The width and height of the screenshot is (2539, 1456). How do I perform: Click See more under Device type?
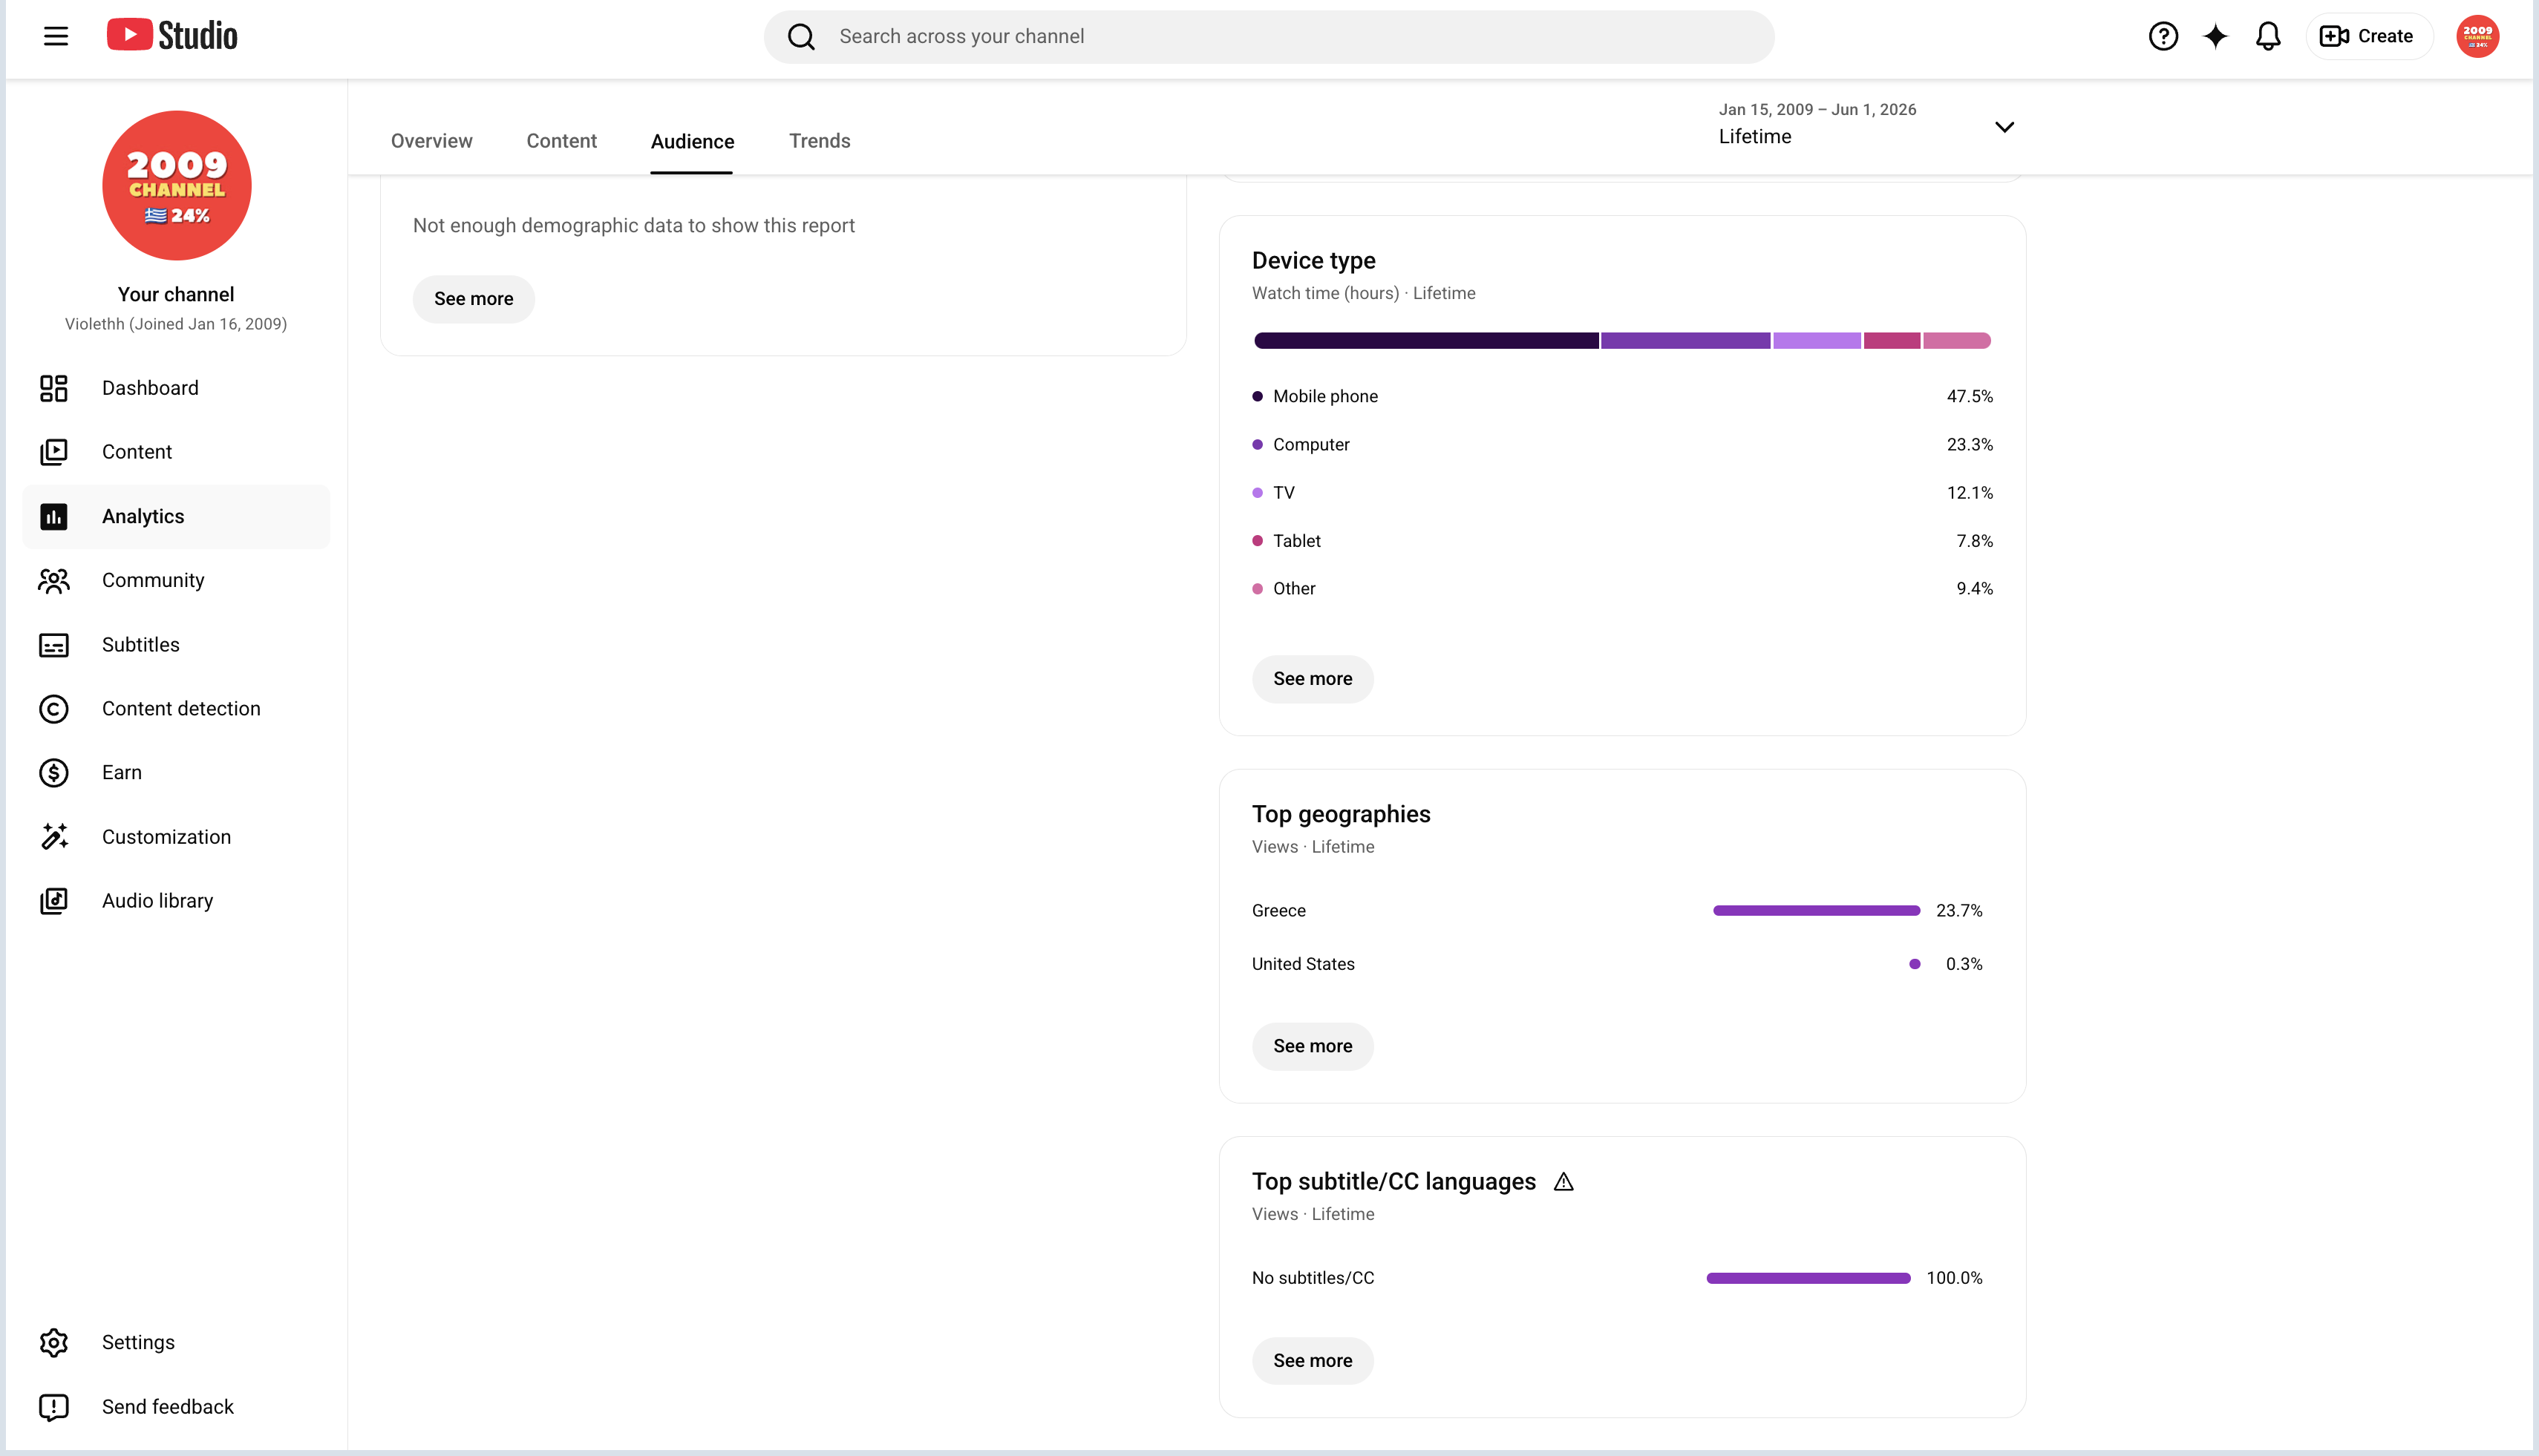point(1313,679)
